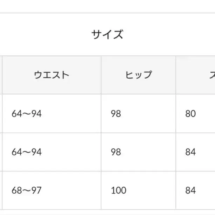Select the 84 cell in the last row
215x215 pixels.
coord(190,191)
